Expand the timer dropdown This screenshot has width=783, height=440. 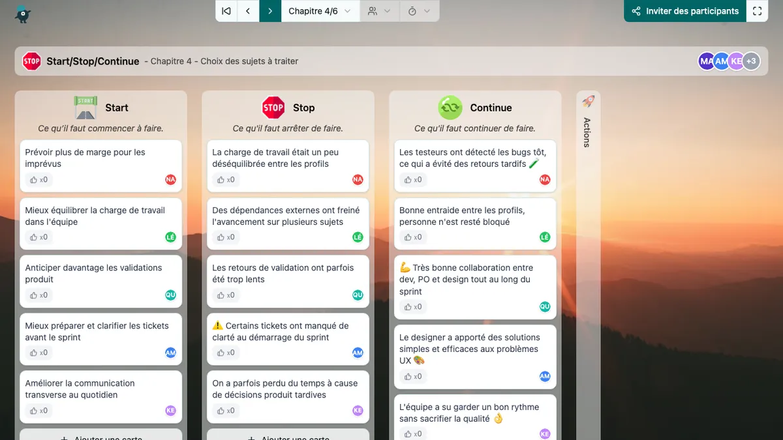click(x=419, y=11)
